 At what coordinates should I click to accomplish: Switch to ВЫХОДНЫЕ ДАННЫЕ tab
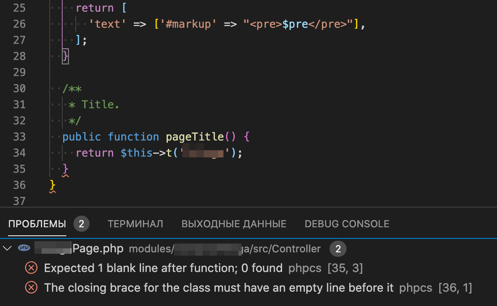point(234,224)
